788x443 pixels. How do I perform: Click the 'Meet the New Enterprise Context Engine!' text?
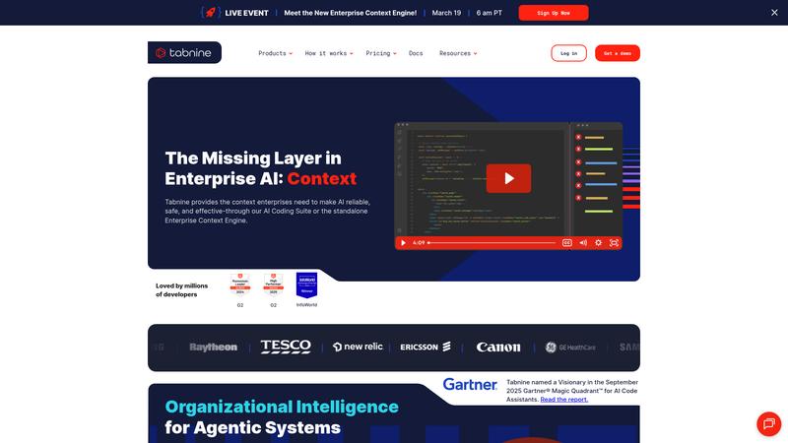pyautogui.click(x=351, y=13)
